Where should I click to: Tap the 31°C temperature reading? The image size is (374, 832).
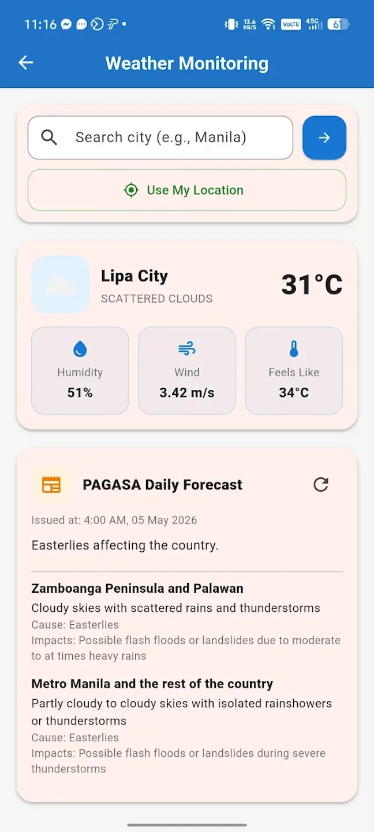coord(312,284)
